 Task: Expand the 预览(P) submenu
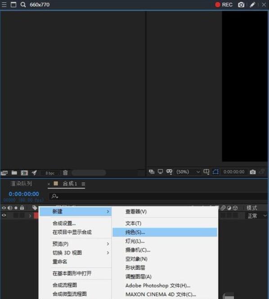coord(76,244)
